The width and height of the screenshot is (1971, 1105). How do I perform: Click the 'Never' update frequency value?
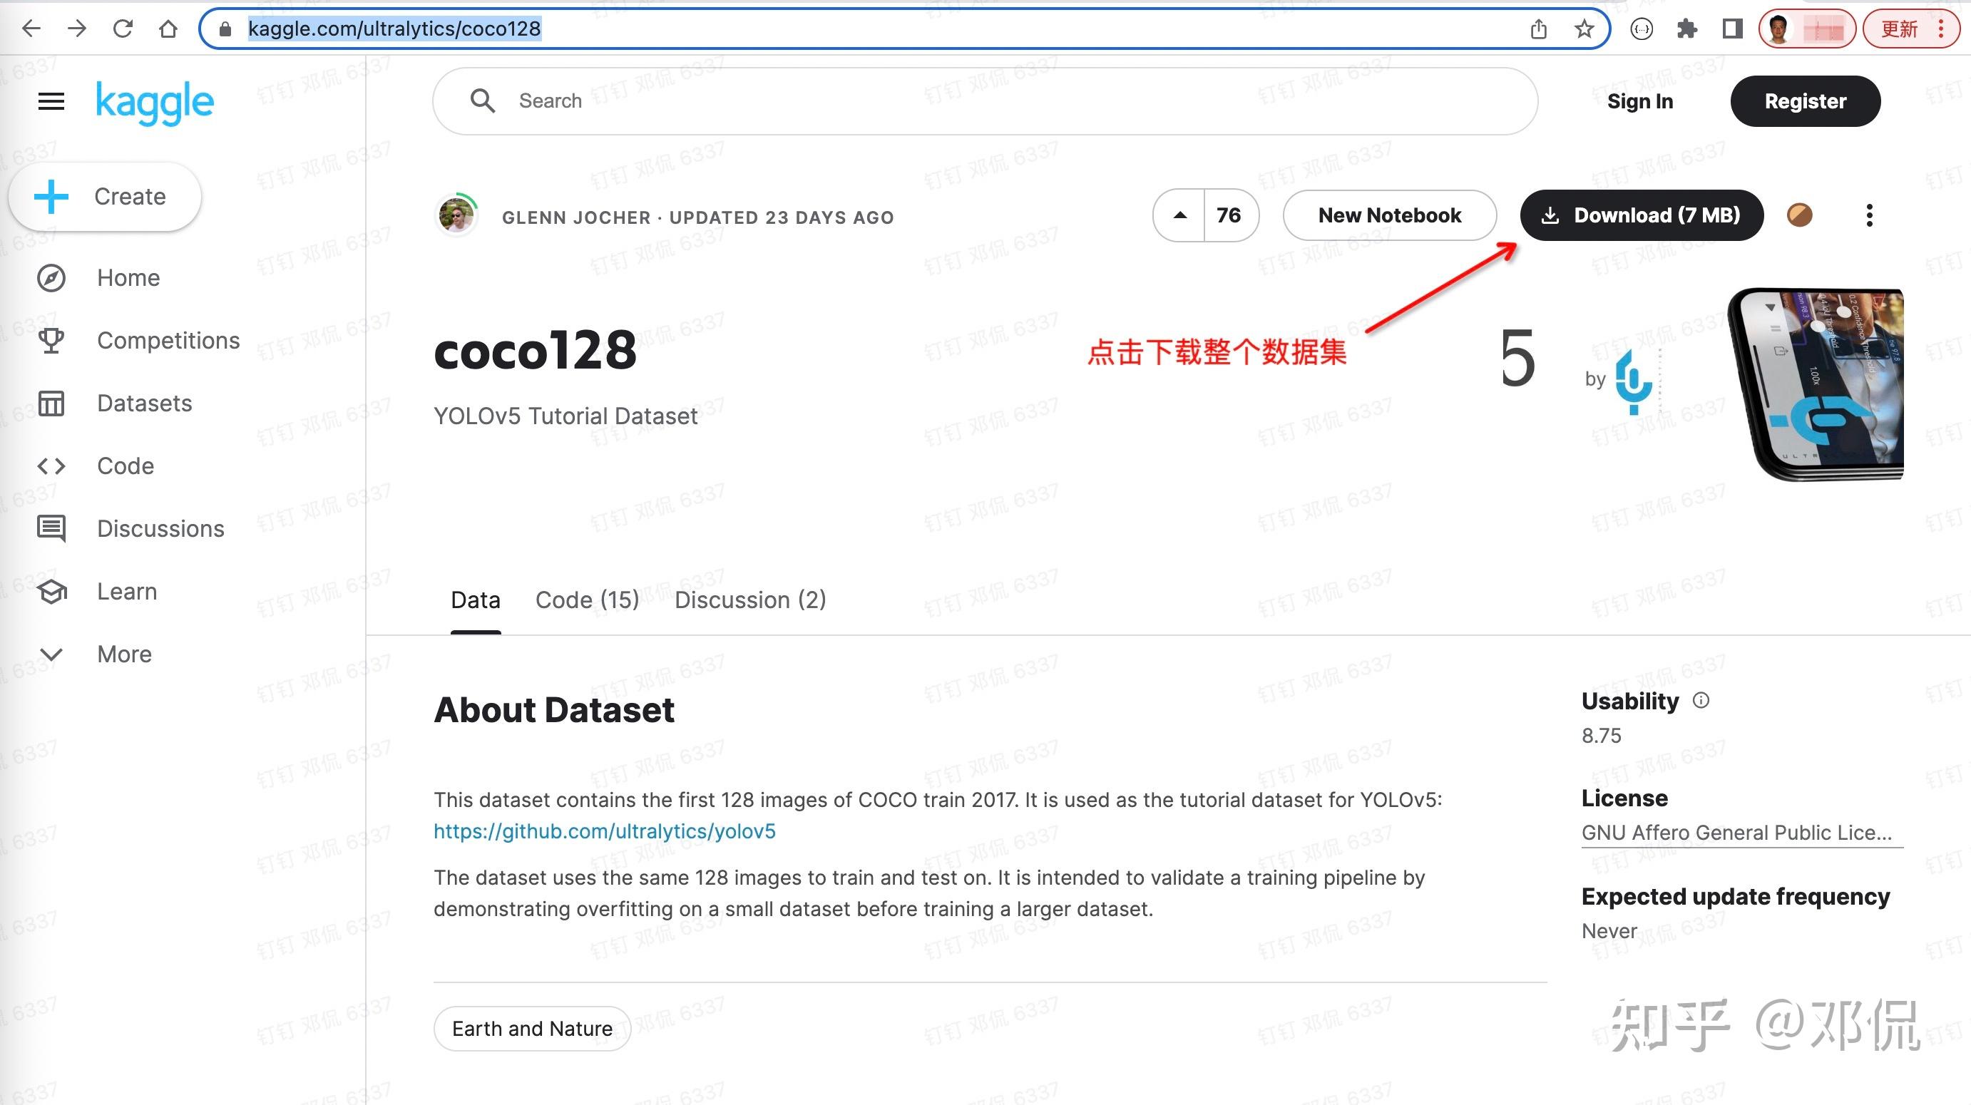click(x=1609, y=930)
